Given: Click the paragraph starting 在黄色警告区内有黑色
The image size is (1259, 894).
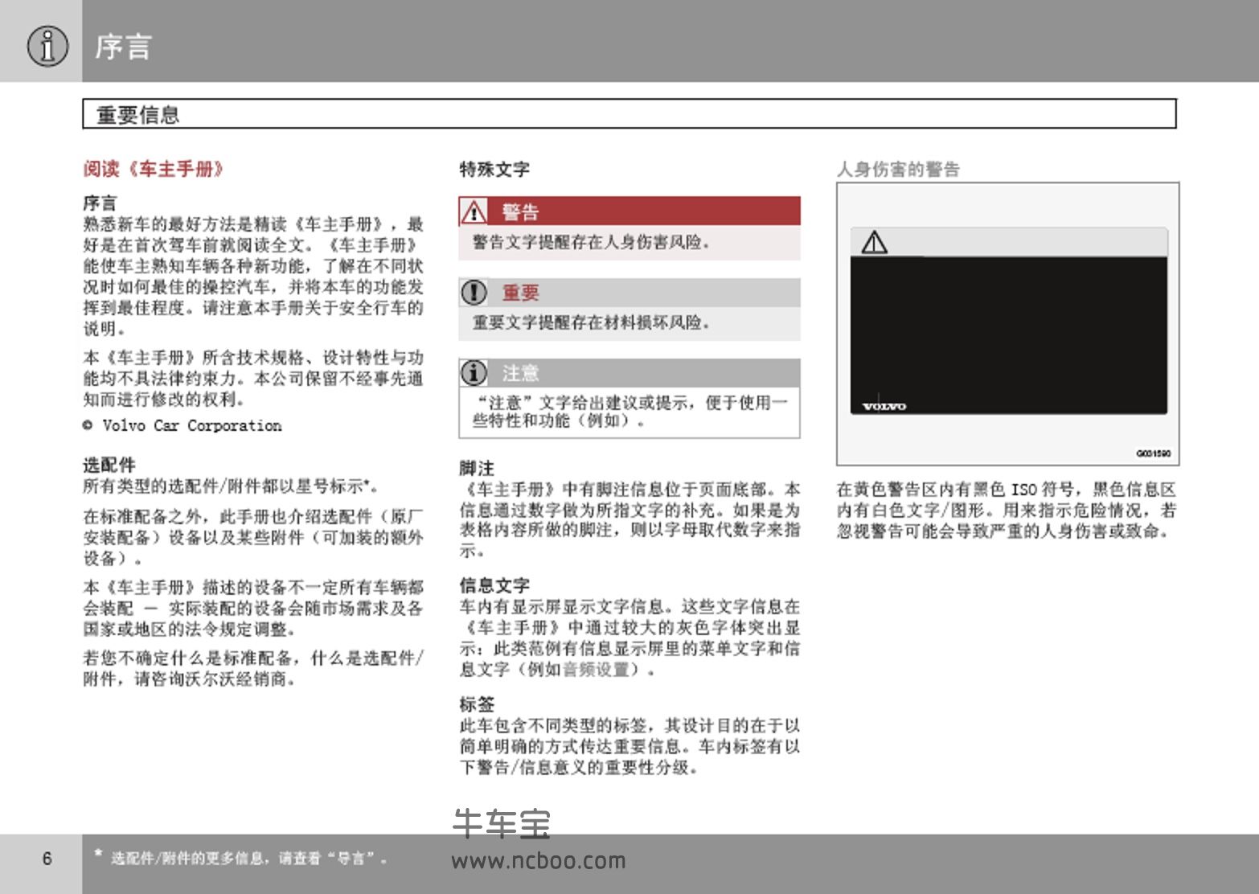Looking at the screenshot, I should [1006, 510].
